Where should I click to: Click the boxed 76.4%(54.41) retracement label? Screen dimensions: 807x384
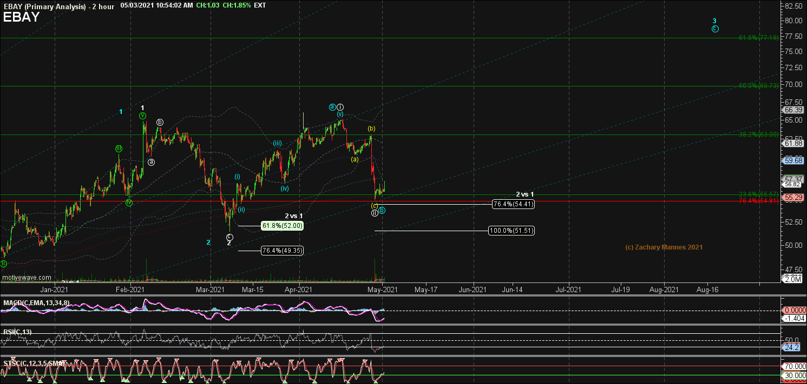tap(514, 204)
